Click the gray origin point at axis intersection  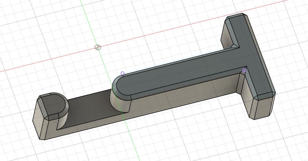98,47
